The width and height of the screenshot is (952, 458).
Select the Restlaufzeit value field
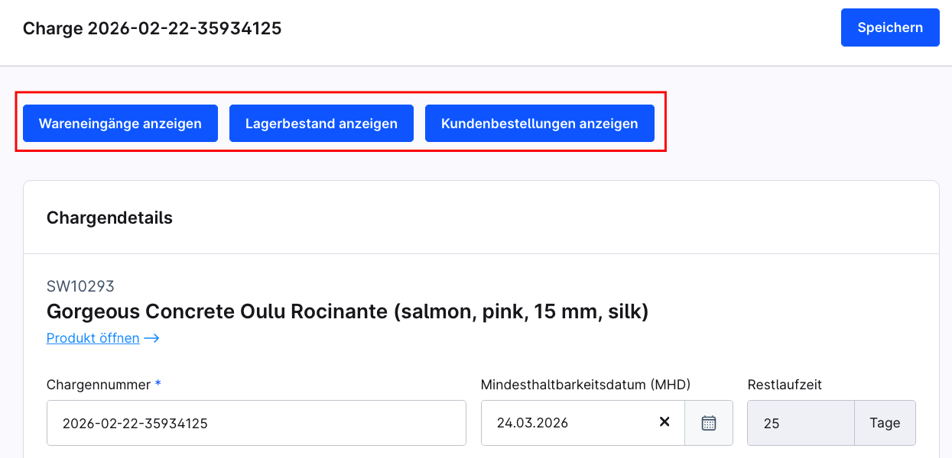pyautogui.click(x=801, y=422)
